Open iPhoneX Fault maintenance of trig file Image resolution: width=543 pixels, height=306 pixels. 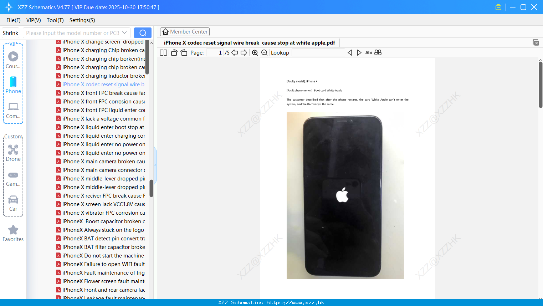pyautogui.click(x=100, y=273)
